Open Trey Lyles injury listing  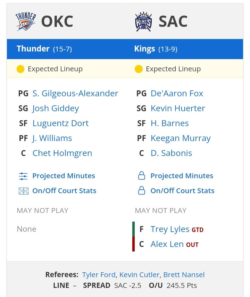170,229
